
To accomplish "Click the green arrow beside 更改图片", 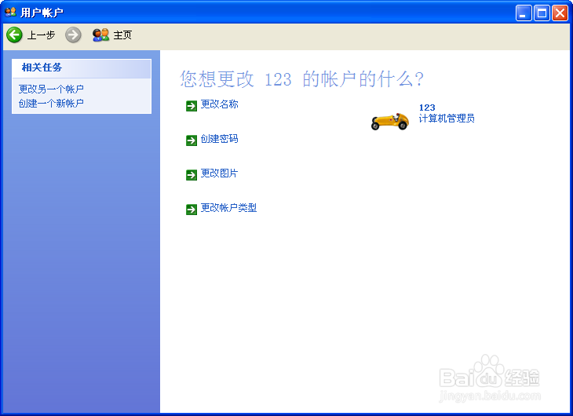I will pyautogui.click(x=192, y=175).
